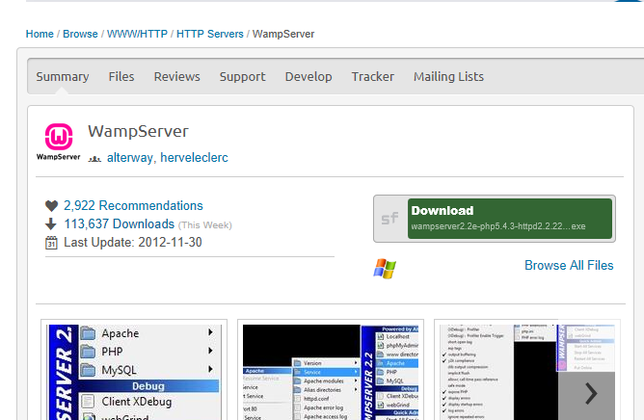Open first screenshot showing Apache PHP MySQL menu
This screenshot has width=644, height=420.
click(x=134, y=371)
